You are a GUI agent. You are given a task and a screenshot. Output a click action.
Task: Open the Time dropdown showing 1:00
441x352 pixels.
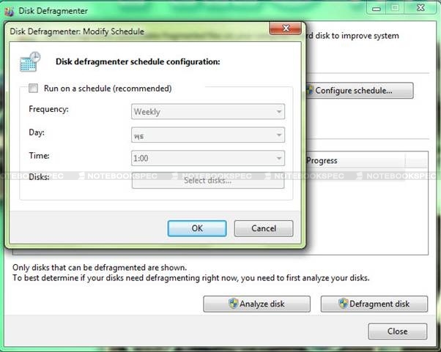point(207,158)
